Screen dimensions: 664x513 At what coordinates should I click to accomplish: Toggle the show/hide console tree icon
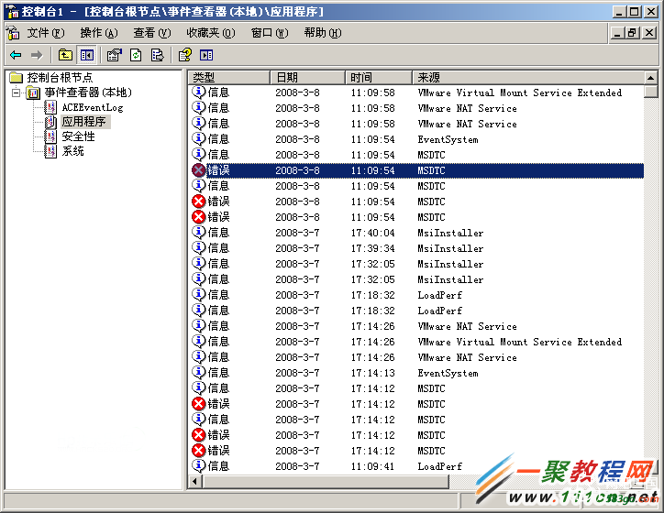click(x=87, y=55)
